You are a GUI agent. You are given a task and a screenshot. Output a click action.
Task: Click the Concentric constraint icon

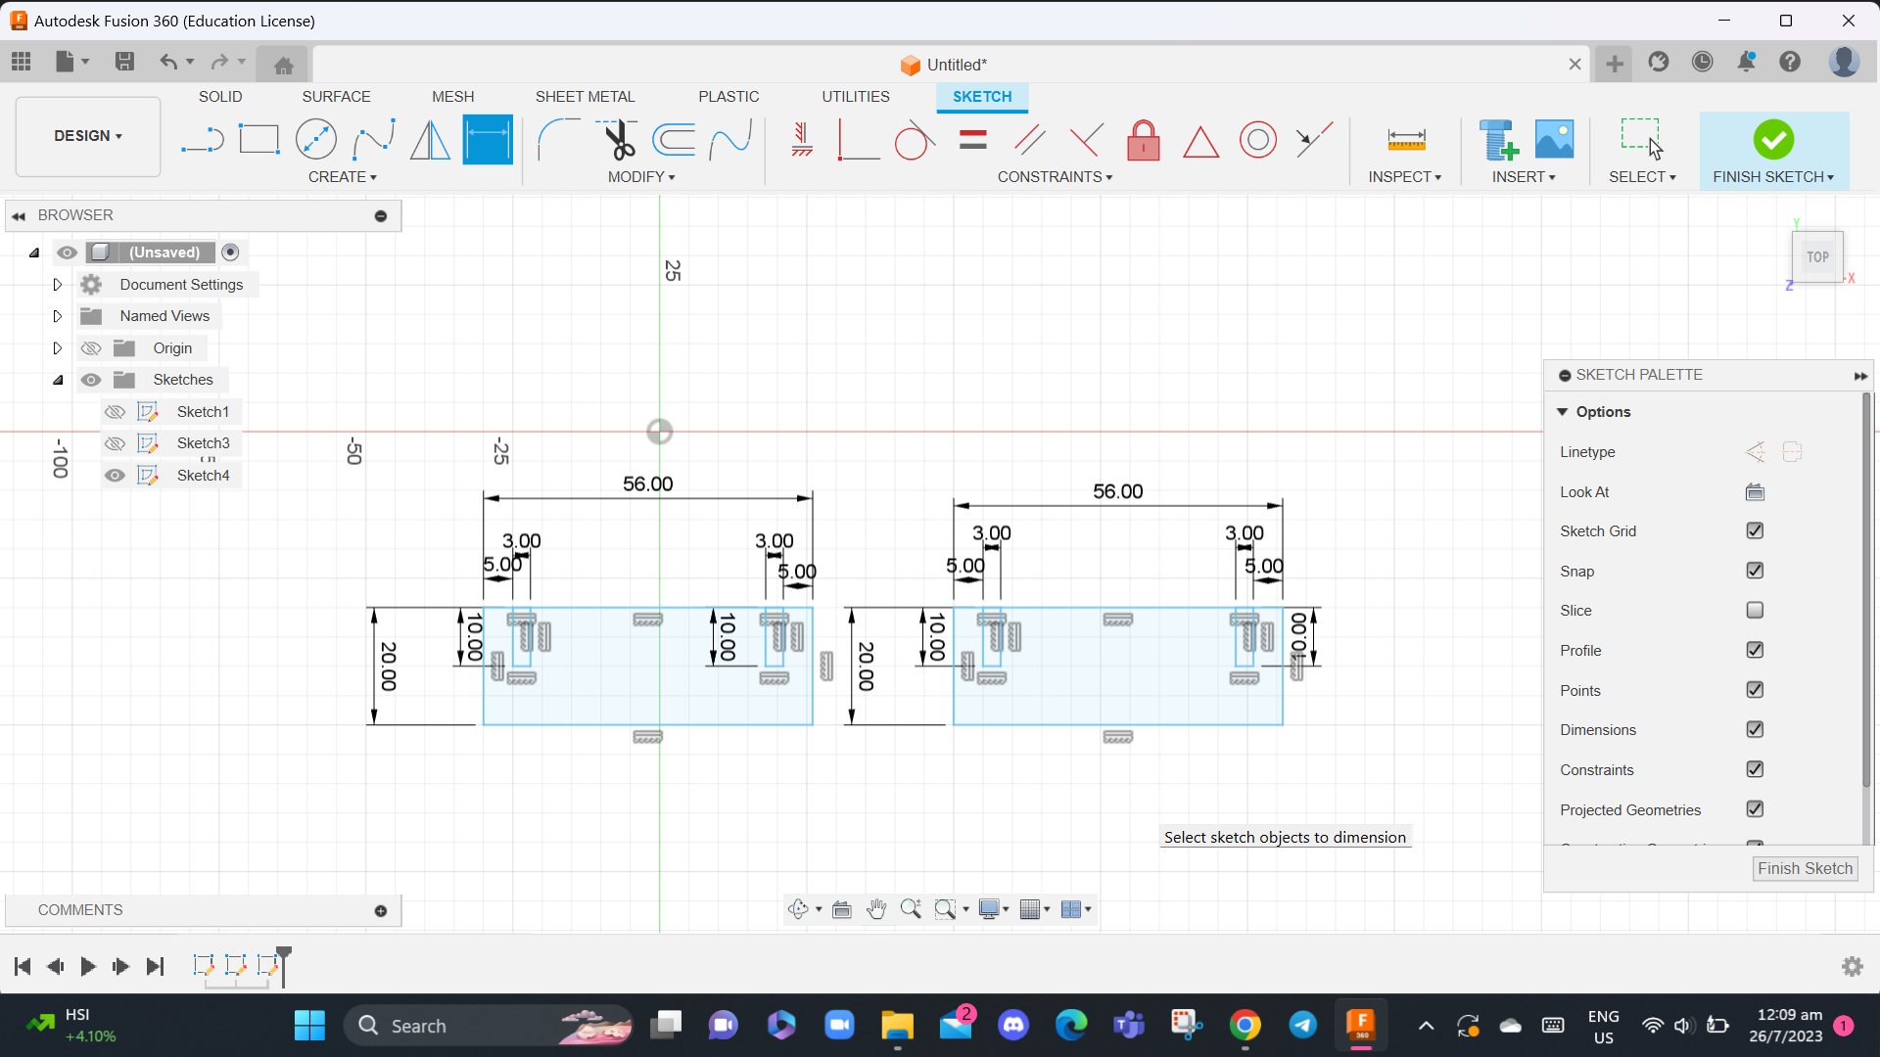click(1258, 140)
